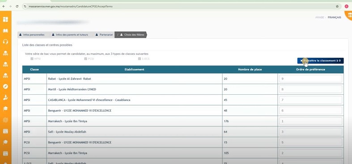Viewport: 352px width, 164px height.
Task: Click the Nombre de place column header
Action: coord(250,70)
